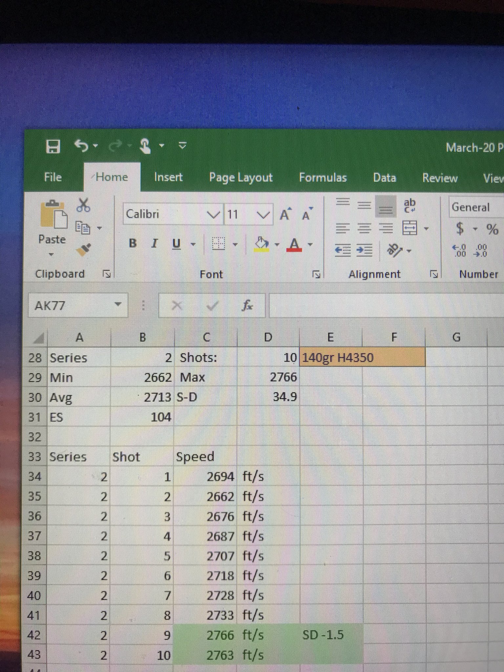Switch to the Home tab

[112, 177]
